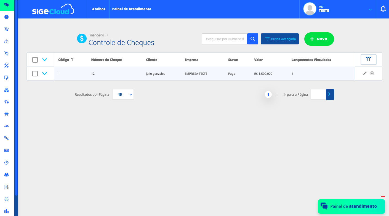Click the magnifying glass search button
Screen dimensions: 389x216
pyautogui.click(x=252, y=39)
